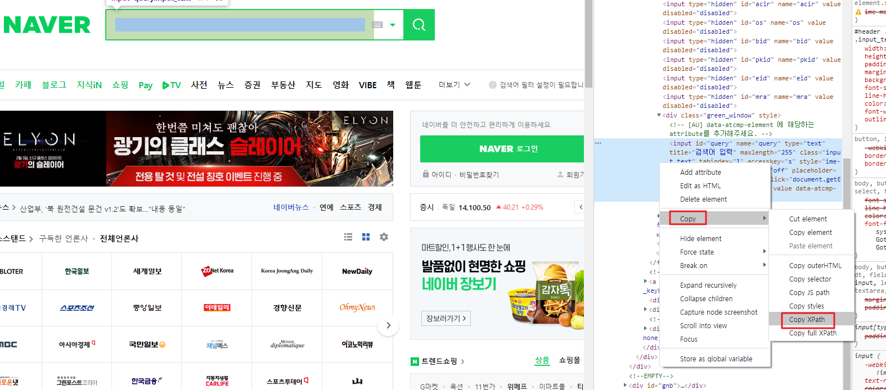This screenshot has width=886, height=390.
Task: Collapse the div green_window DOM node
Action: (659, 115)
